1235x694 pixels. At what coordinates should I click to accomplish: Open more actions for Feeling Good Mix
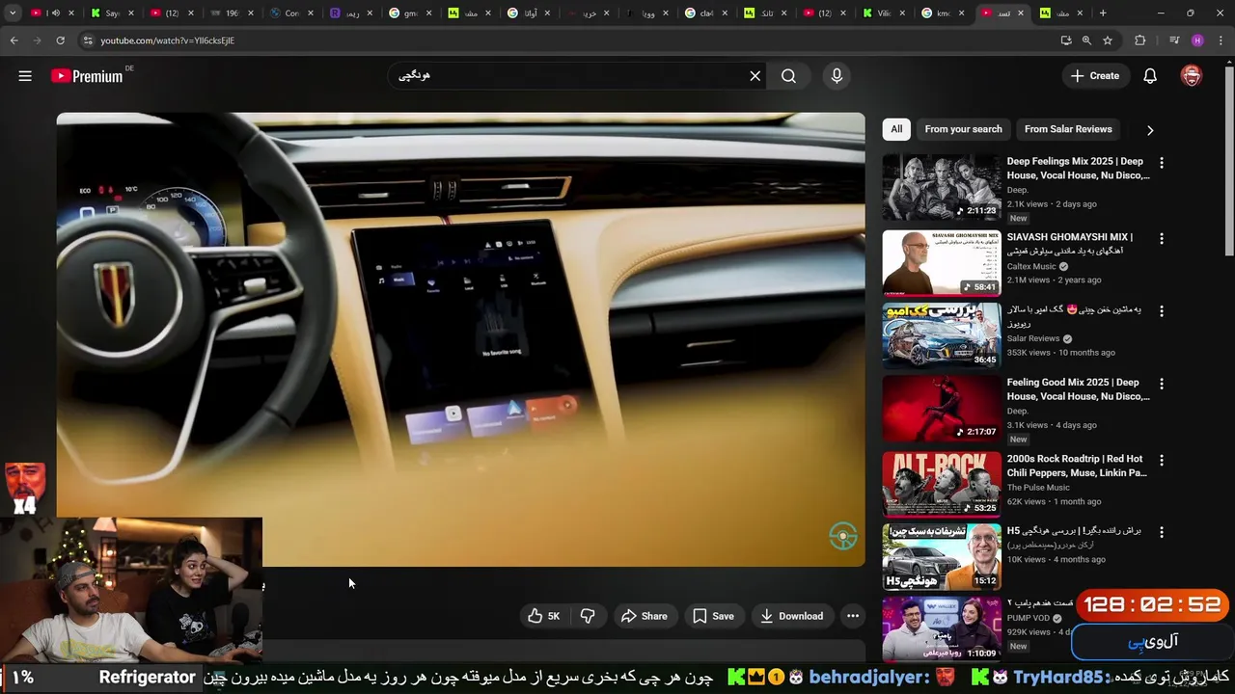click(x=1162, y=384)
